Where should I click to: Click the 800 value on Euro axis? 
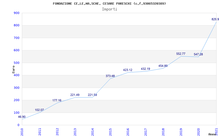pyautogui.click(x=16, y=25)
